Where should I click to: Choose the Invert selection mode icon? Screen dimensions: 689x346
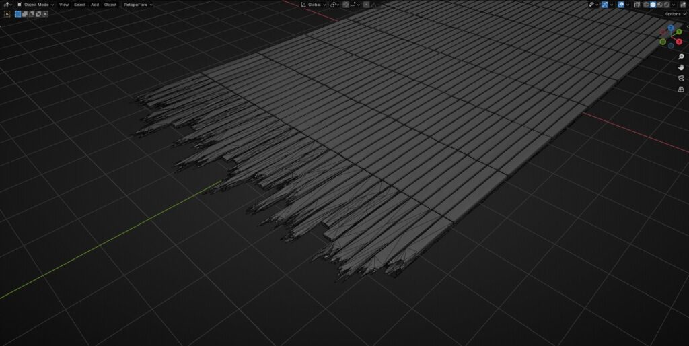tap(38, 14)
